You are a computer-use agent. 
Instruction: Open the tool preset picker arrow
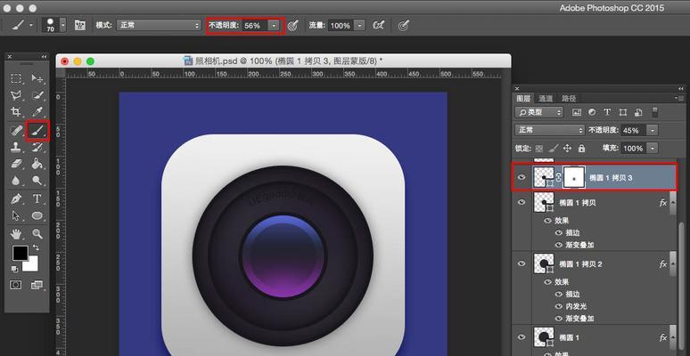tap(31, 26)
